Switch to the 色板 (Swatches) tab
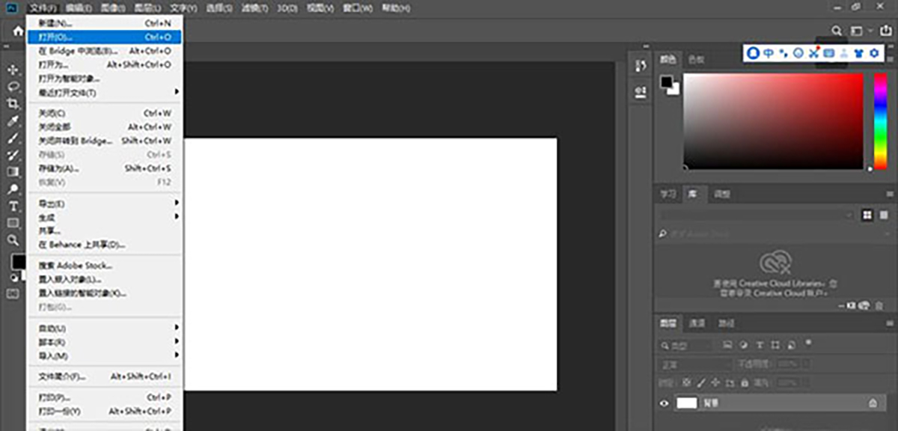 tap(696, 60)
